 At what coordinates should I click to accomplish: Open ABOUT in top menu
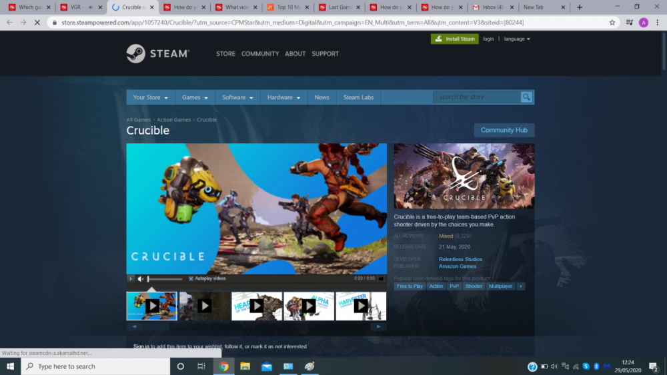coord(295,53)
